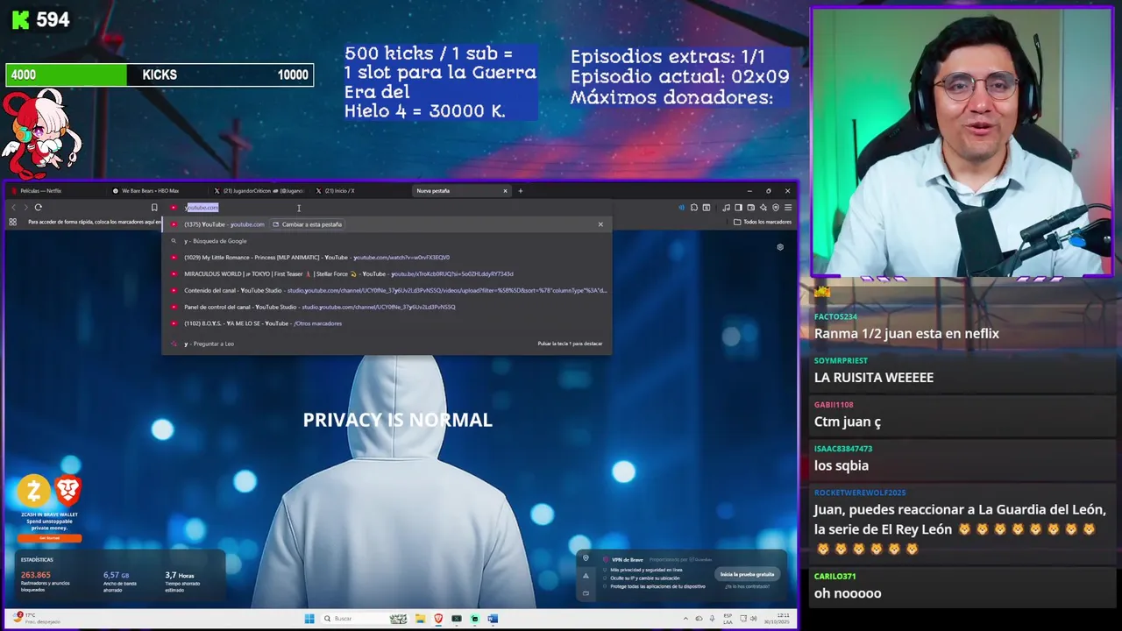This screenshot has height=631, width=1122.
Task: Remove the YouTube suggestion with its X
Action: click(600, 224)
